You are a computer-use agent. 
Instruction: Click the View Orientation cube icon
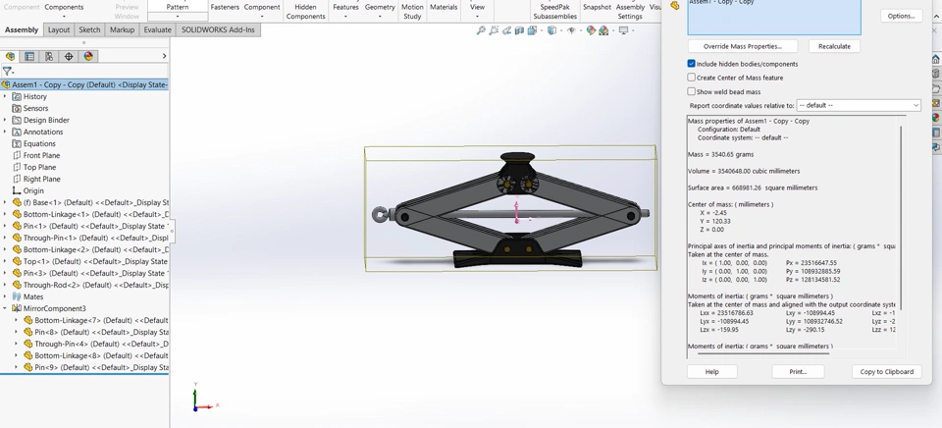(532, 30)
